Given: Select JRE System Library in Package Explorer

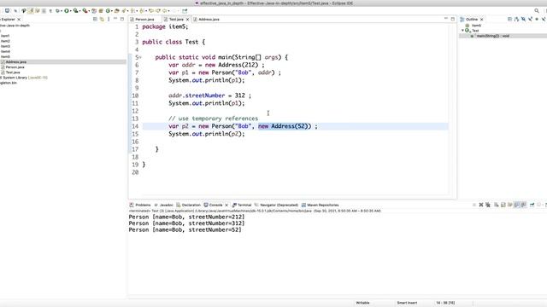Looking at the screenshot, I should 24,78.
